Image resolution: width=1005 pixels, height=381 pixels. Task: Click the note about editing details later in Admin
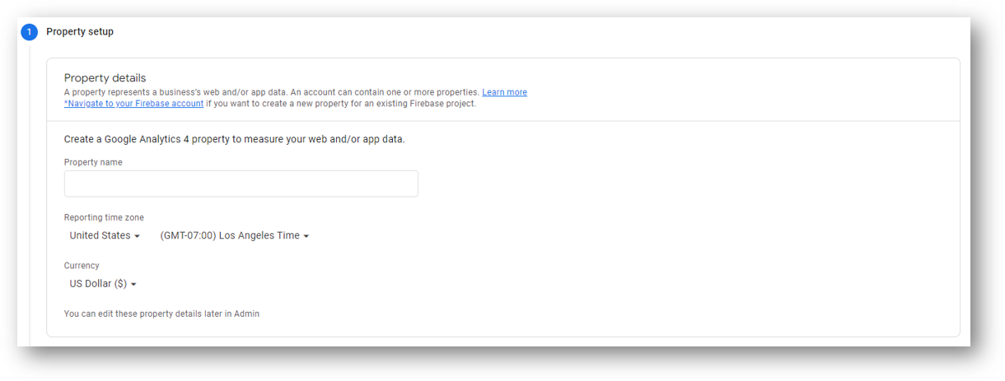tap(161, 314)
